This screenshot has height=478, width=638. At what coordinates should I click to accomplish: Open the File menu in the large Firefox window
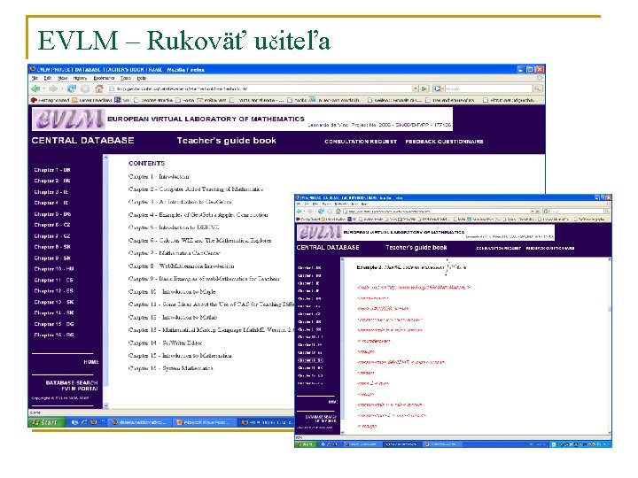pyautogui.click(x=35, y=78)
